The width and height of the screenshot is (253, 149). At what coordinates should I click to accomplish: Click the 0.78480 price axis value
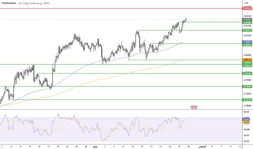pyautogui.click(x=247, y=106)
